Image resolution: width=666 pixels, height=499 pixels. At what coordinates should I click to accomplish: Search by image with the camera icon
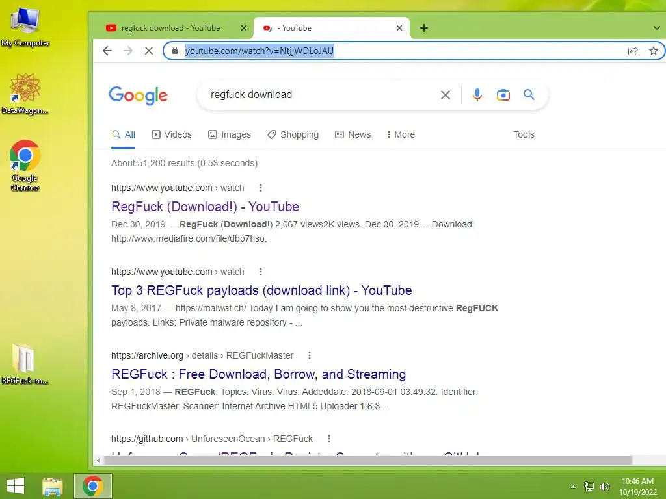pyautogui.click(x=503, y=95)
